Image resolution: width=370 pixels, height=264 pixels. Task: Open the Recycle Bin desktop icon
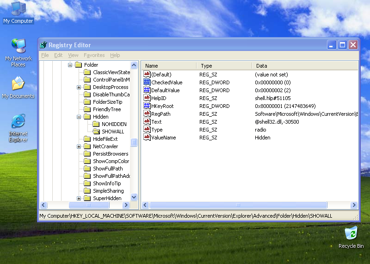(351, 237)
